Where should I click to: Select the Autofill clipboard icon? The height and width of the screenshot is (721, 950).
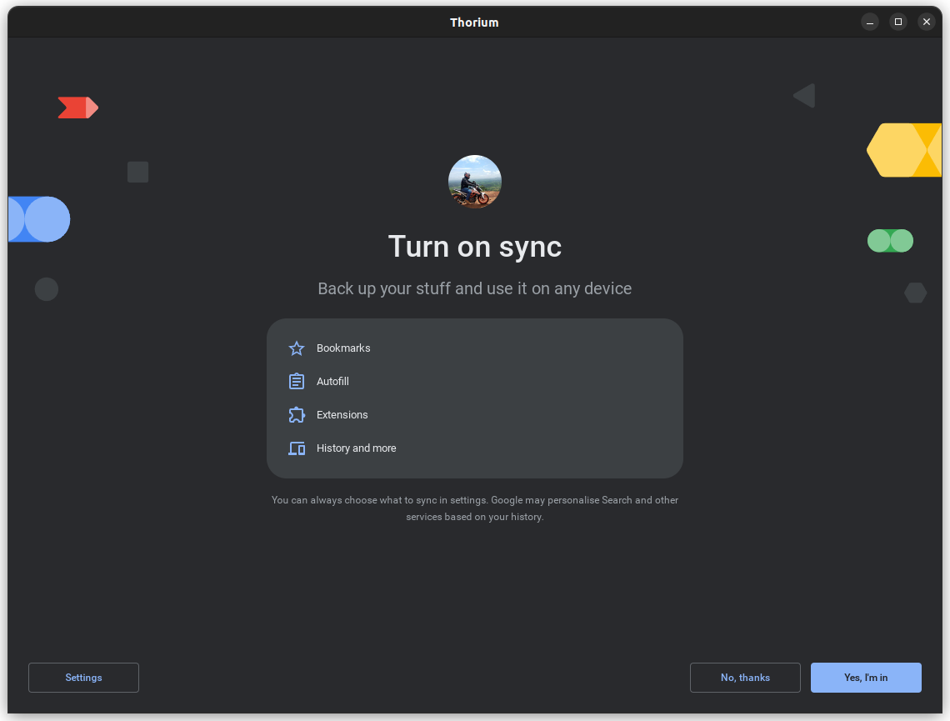[297, 381]
